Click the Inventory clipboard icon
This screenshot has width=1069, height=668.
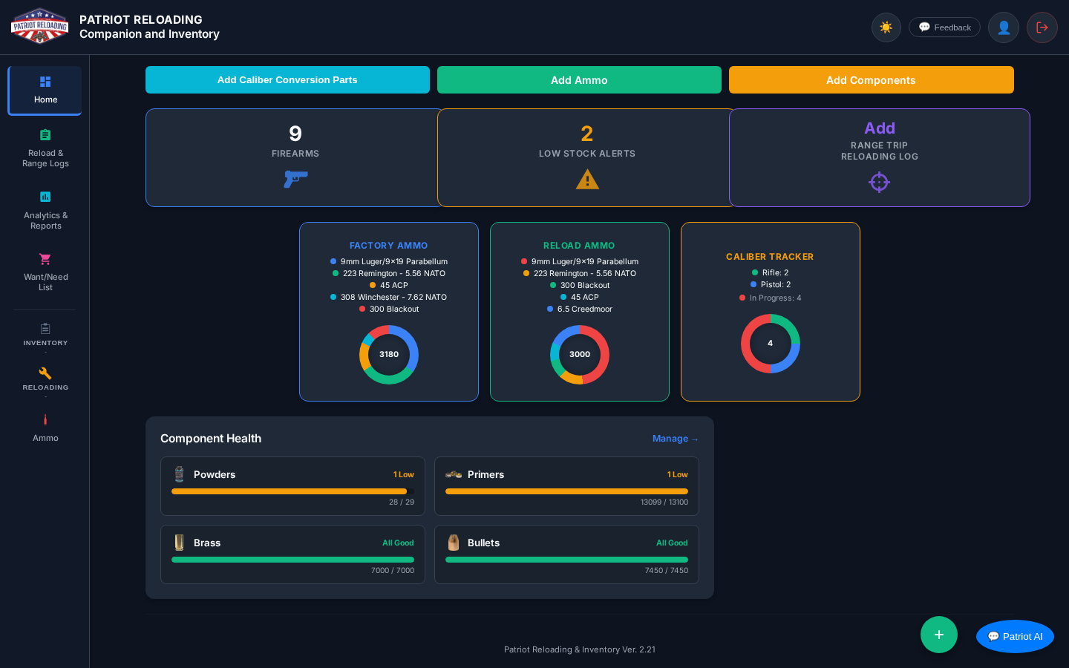click(45, 329)
